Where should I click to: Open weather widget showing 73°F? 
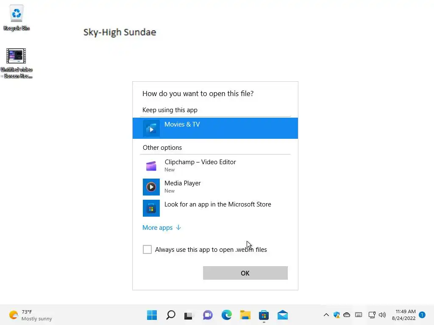31,315
